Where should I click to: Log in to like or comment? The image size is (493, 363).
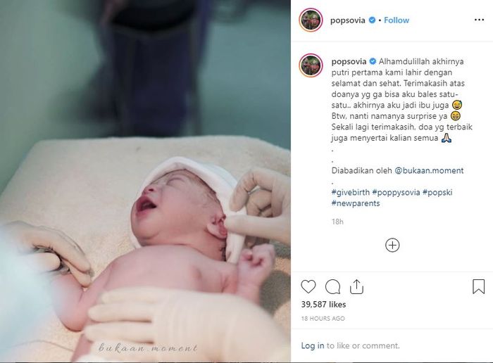(313, 345)
